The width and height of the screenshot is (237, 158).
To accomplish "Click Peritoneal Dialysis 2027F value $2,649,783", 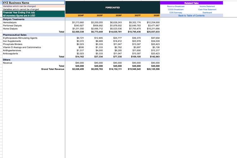I will pos(135,25).
